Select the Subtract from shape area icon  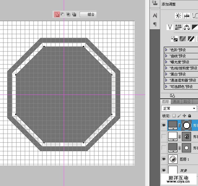pyautogui.click(x=62, y=14)
